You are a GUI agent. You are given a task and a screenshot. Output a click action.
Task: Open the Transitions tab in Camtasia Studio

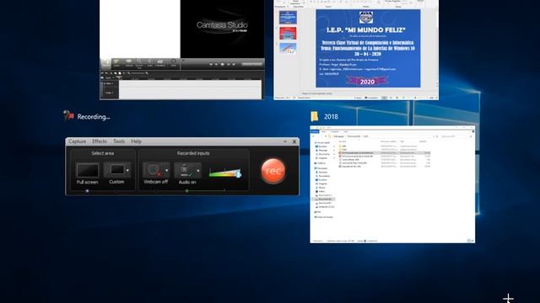click(160, 63)
